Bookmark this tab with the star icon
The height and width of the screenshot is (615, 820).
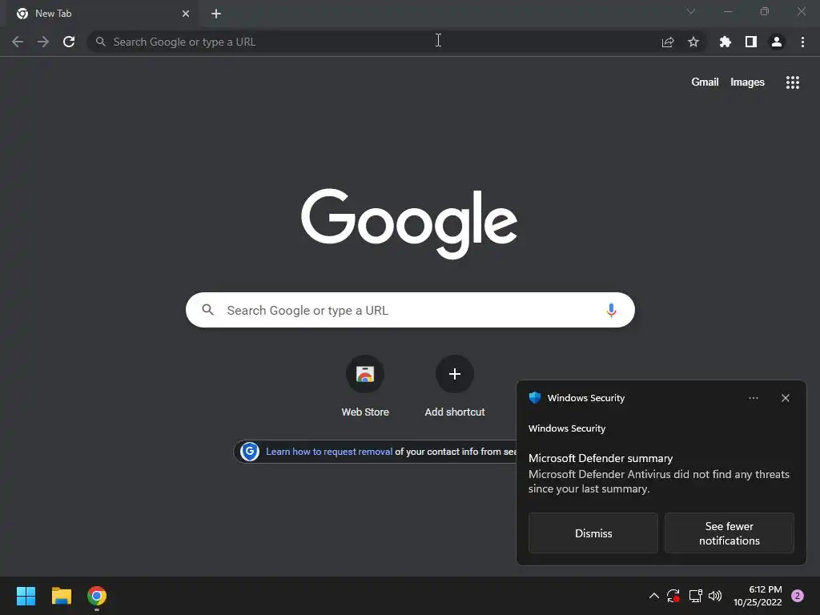[x=693, y=42]
